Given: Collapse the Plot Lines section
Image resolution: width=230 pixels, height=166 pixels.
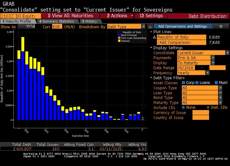Looking at the screenshot, I should point(151,32).
